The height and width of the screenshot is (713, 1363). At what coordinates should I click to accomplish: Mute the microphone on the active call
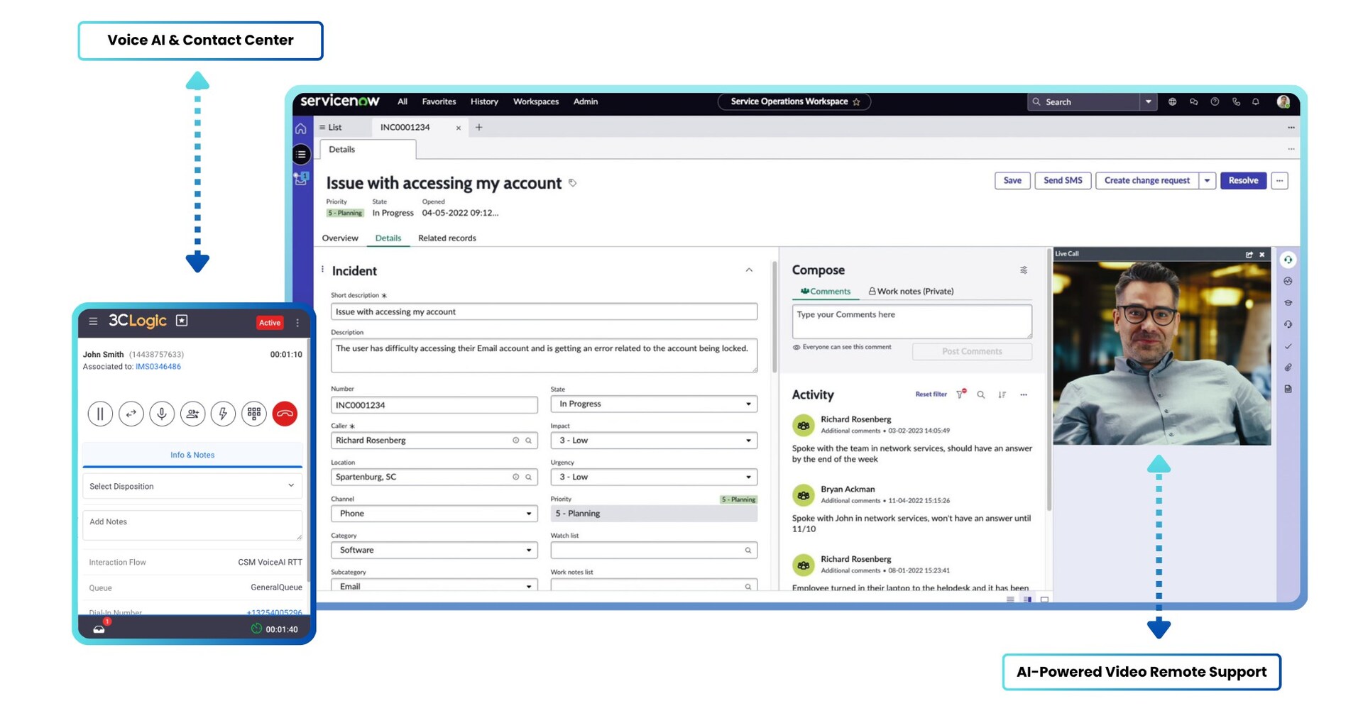[x=162, y=414]
